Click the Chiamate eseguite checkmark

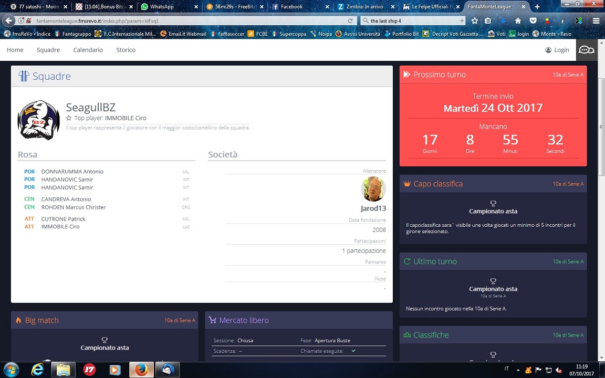pos(353,351)
